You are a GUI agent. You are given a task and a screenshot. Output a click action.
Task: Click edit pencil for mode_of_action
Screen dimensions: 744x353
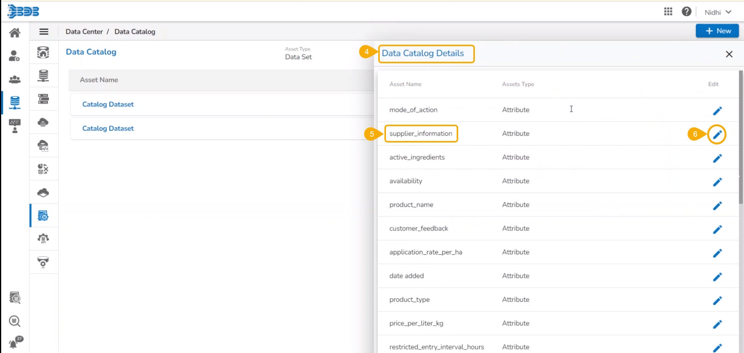717,111
